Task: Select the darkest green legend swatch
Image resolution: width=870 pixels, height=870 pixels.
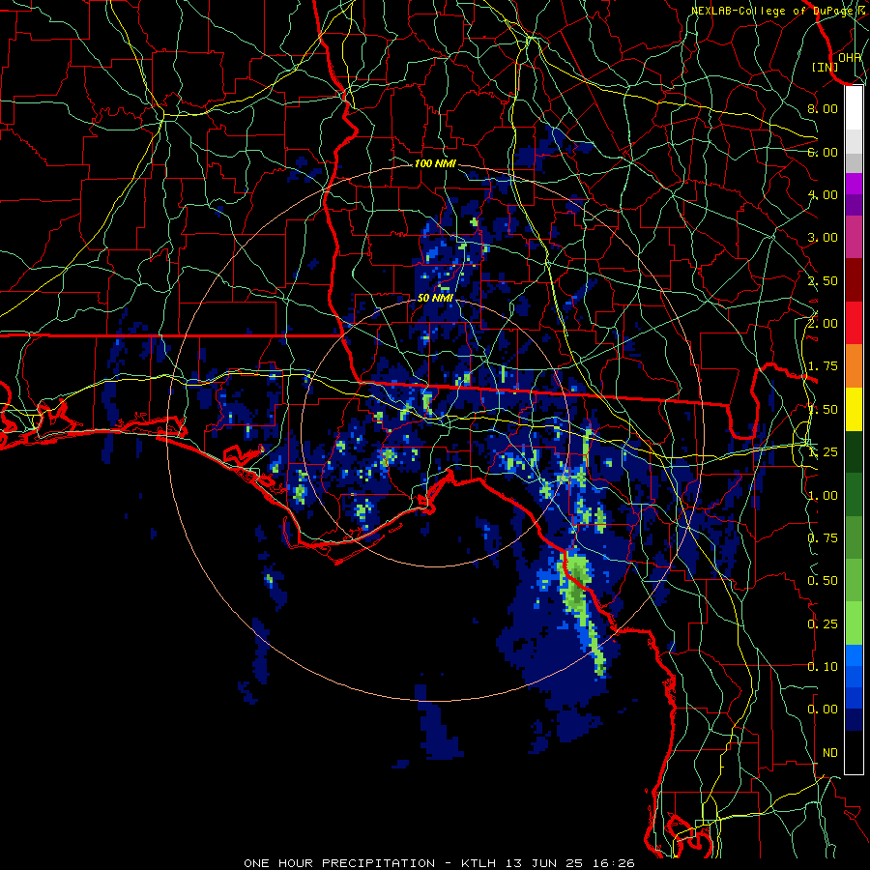Action: pos(854,452)
